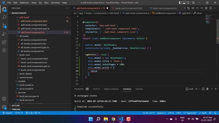Open editor more actions ellipsis
This screenshot has width=219, height=123.
point(215,8)
